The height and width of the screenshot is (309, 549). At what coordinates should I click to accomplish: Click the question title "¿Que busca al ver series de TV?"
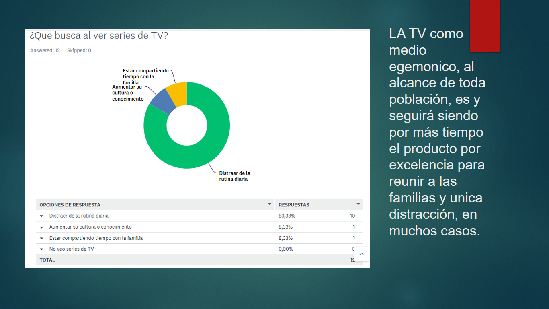point(99,36)
